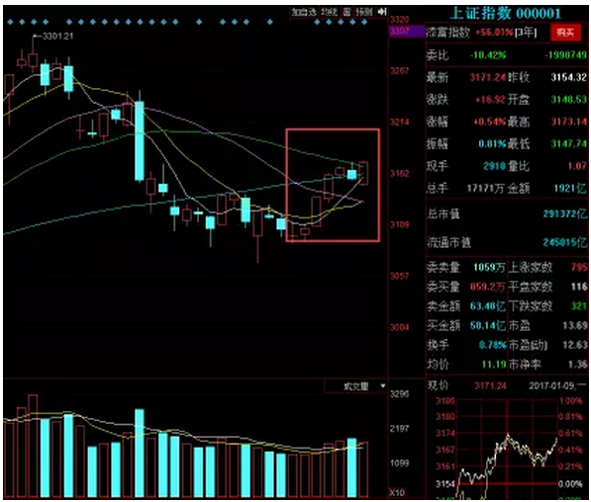Click the last cyan volume bar on right
The image size is (591, 502).
[x=351, y=467]
